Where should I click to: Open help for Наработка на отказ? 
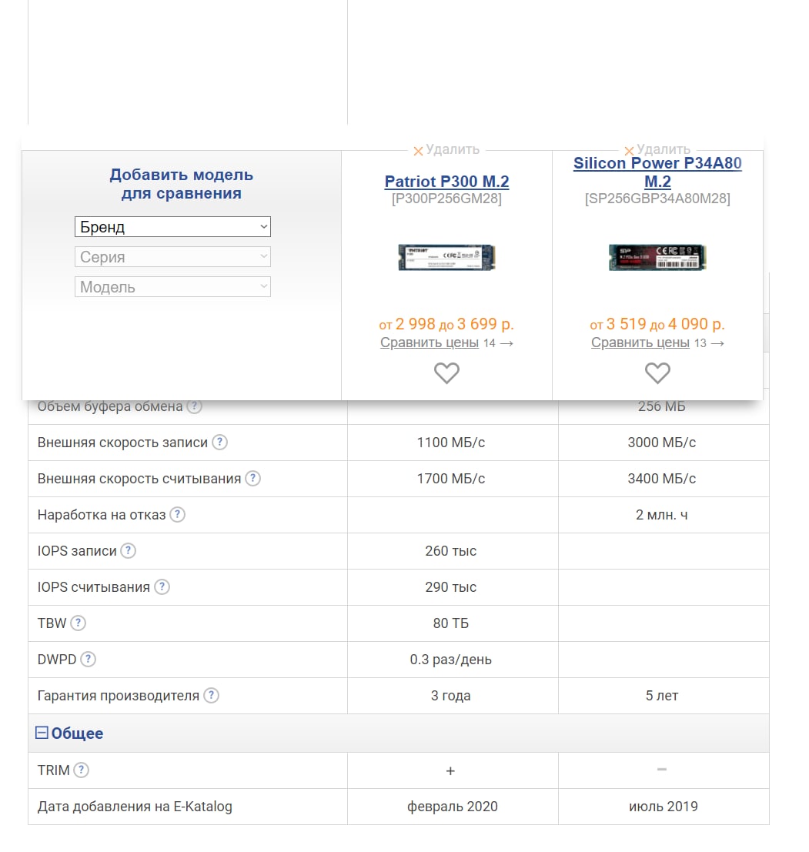(x=177, y=515)
